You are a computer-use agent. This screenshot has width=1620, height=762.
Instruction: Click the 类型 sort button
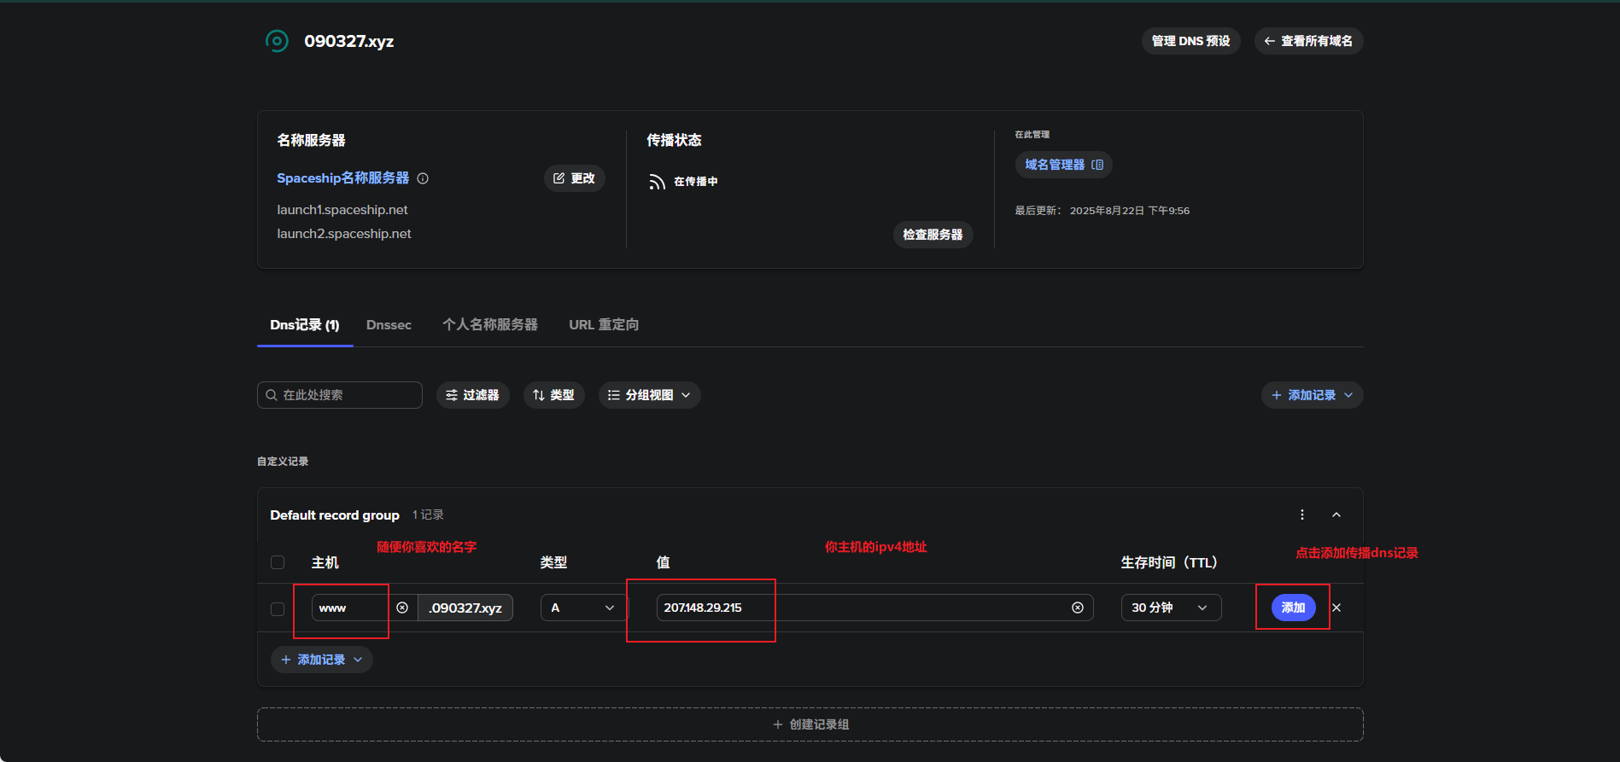click(553, 395)
